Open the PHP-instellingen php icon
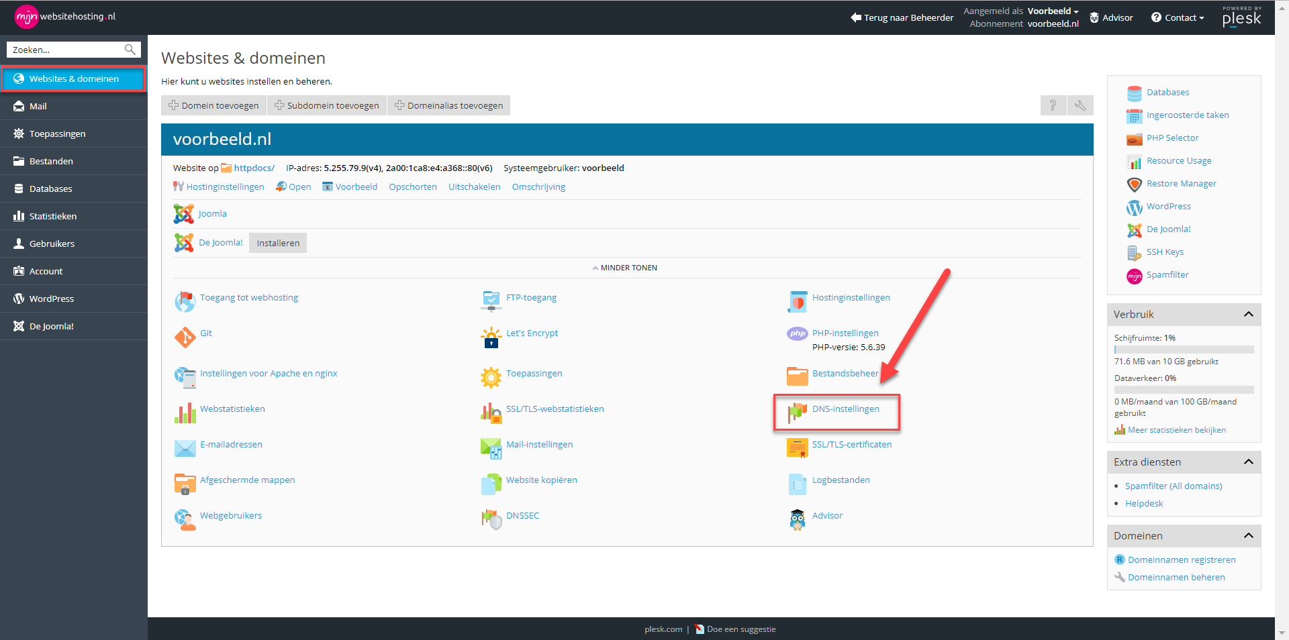Screen dimensions: 1289x640 pyautogui.click(x=797, y=333)
